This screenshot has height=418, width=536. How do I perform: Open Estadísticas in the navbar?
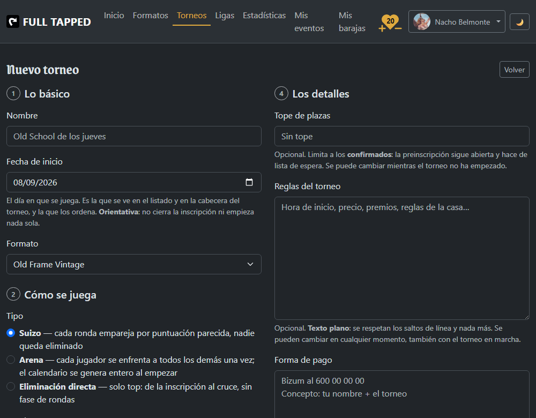264,16
